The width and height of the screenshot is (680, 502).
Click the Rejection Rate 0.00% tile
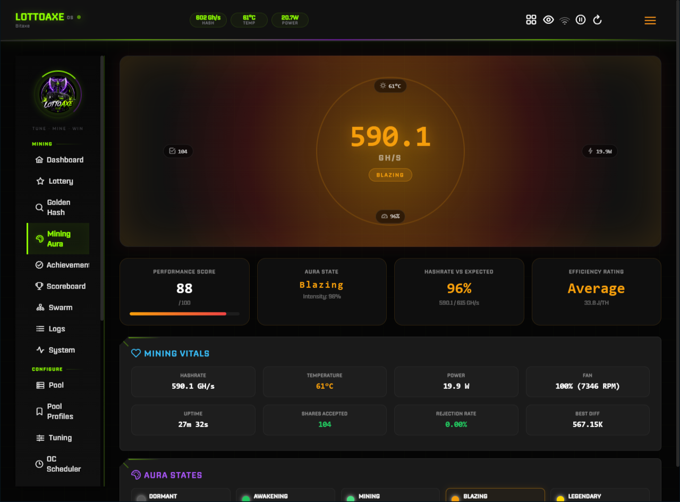pyautogui.click(x=456, y=420)
